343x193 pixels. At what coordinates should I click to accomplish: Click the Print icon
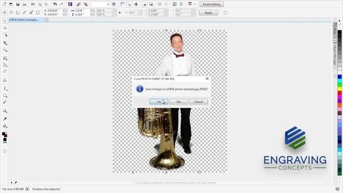25,4
